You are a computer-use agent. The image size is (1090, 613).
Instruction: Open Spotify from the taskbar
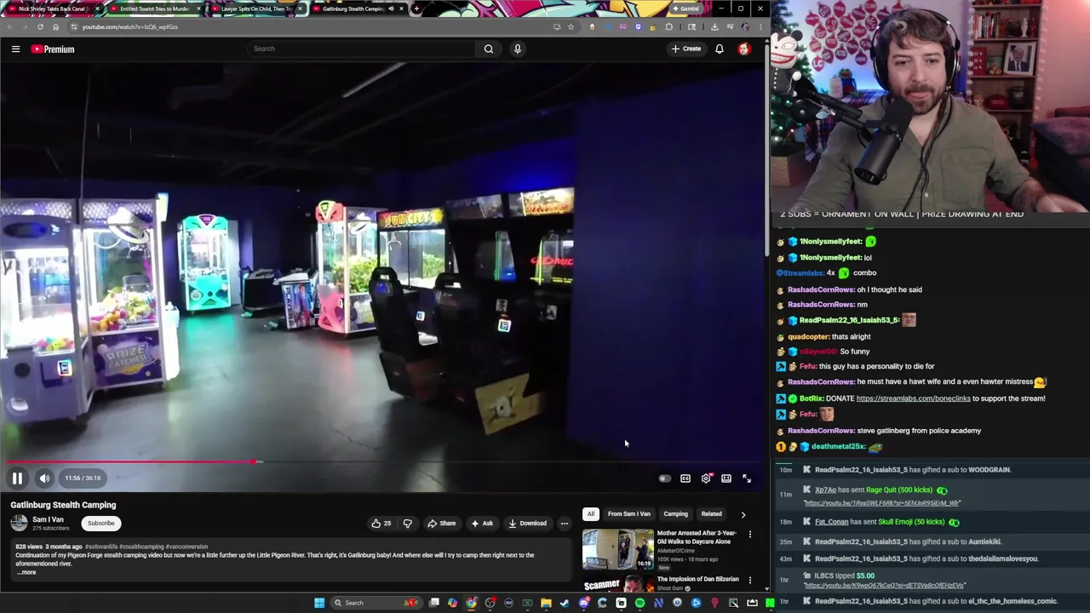tap(640, 603)
